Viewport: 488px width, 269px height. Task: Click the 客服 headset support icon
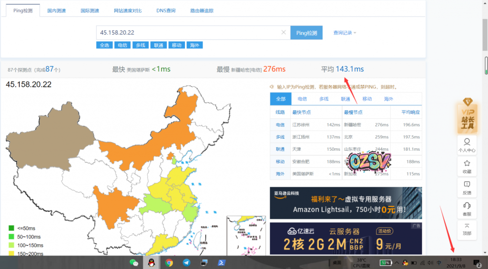point(467,208)
